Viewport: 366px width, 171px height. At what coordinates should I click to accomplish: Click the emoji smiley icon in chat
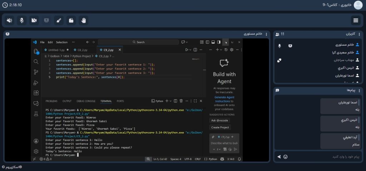point(285,157)
